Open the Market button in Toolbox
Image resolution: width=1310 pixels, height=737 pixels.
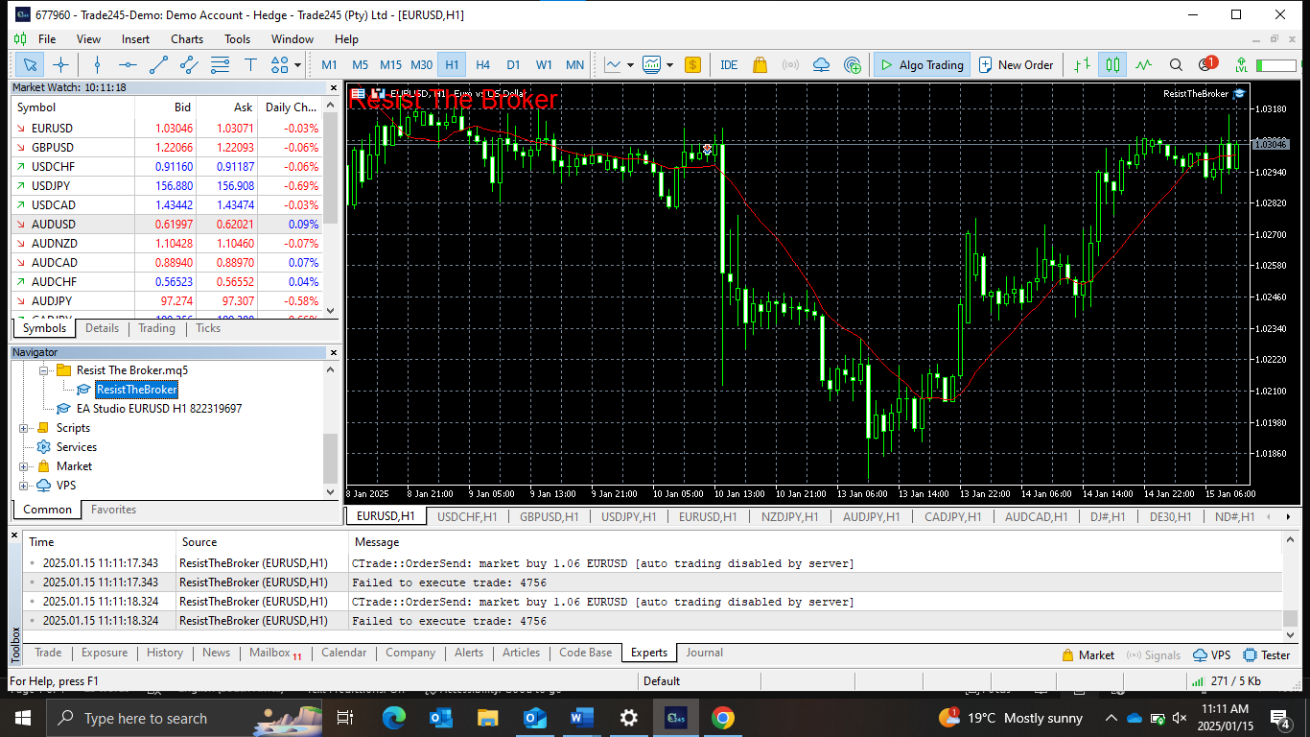coord(1088,655)
